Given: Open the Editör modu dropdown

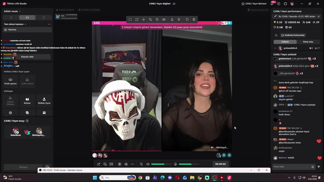Looking at the screenshot, I should tap(12, 11).
